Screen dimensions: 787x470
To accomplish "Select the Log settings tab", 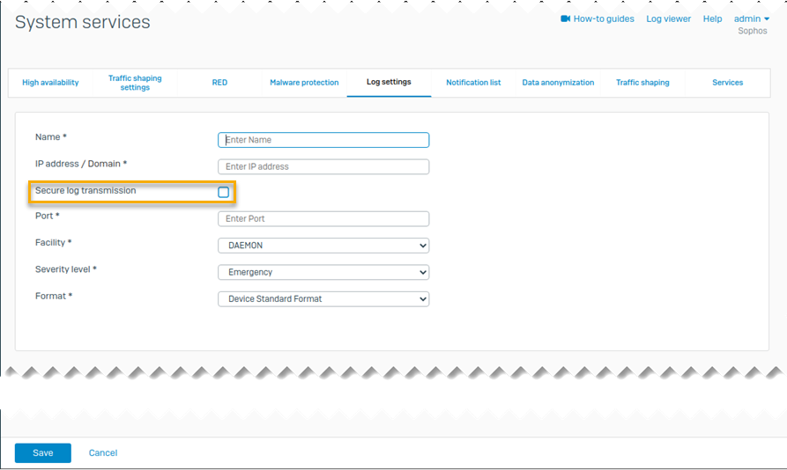I will (389, 83).
